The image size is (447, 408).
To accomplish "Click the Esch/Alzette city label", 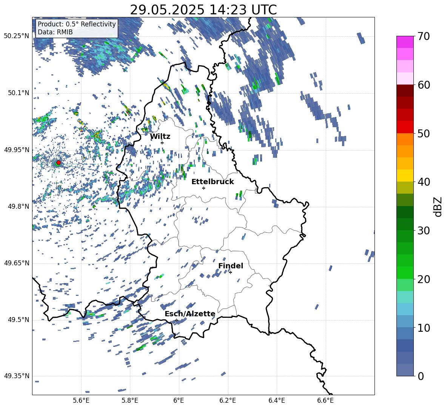I will [x=190, y=314].
